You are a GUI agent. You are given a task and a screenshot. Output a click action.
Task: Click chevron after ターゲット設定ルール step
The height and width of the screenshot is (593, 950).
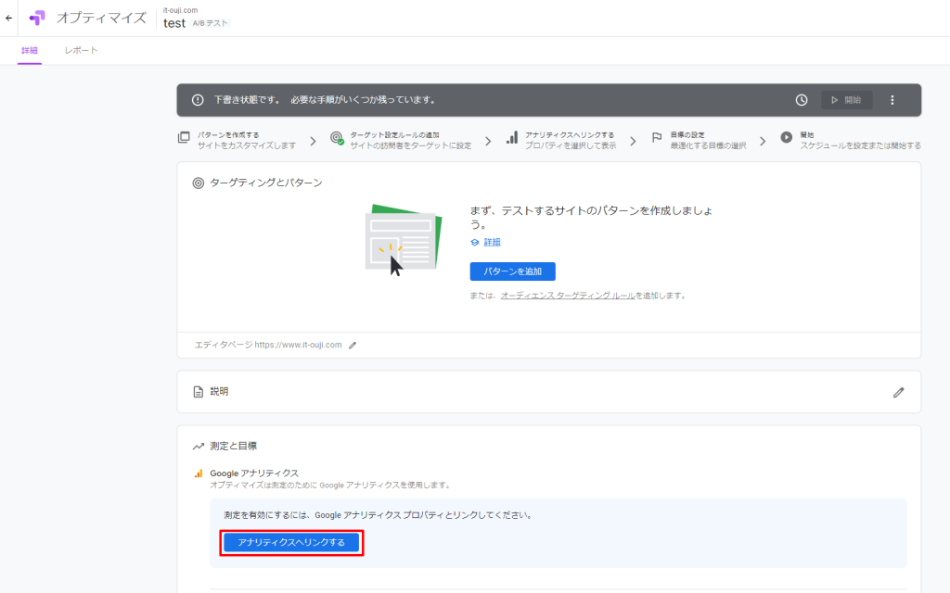click(488, 141)
